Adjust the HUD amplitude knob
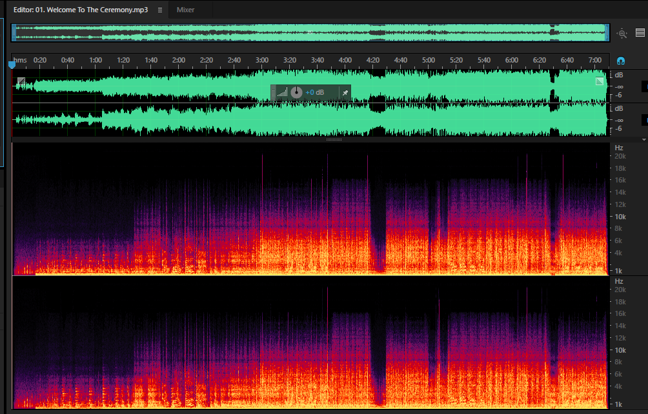Image resolution: width=648 pixels, height=414 pixels. [x=296, y=92]
